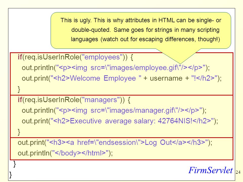
Task: Click the line if(req.isUserInRole("managers")) {
Action: pyautogui.click(x=74, y=100)
